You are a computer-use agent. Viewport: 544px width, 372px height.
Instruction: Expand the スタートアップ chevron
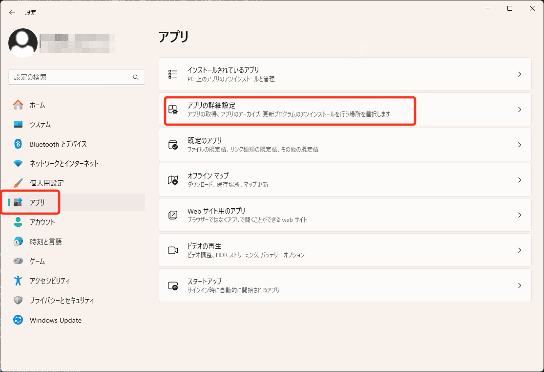point(519,285)
